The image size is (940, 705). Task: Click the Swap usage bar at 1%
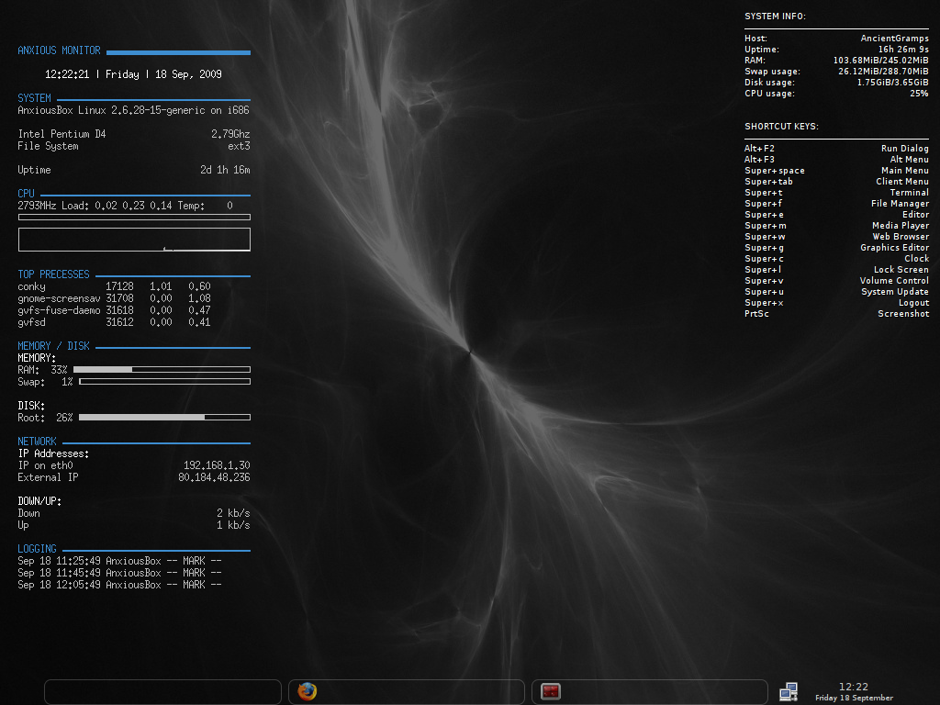click(164, 382)
